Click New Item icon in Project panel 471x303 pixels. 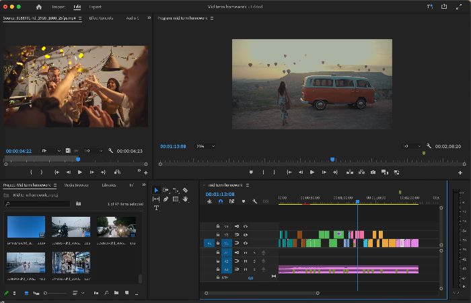[x=126, y=293]
